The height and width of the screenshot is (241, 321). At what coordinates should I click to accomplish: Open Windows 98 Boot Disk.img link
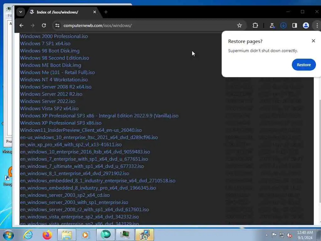click(50, 51)
